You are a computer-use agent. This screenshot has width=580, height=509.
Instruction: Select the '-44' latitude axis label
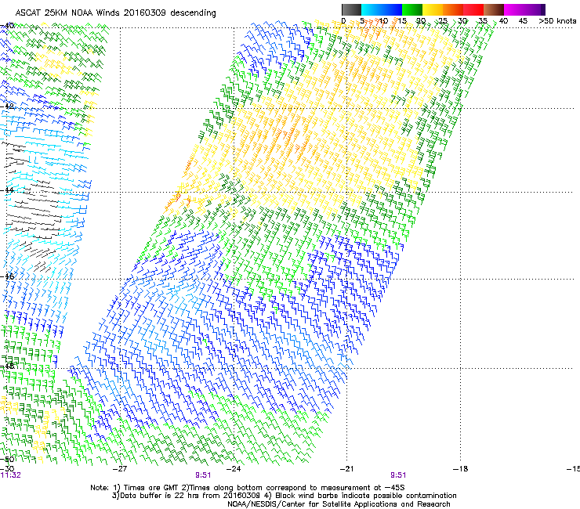pos(7,190)
